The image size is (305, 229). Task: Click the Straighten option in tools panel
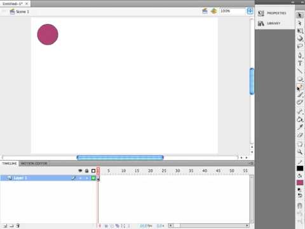point(300,221)
